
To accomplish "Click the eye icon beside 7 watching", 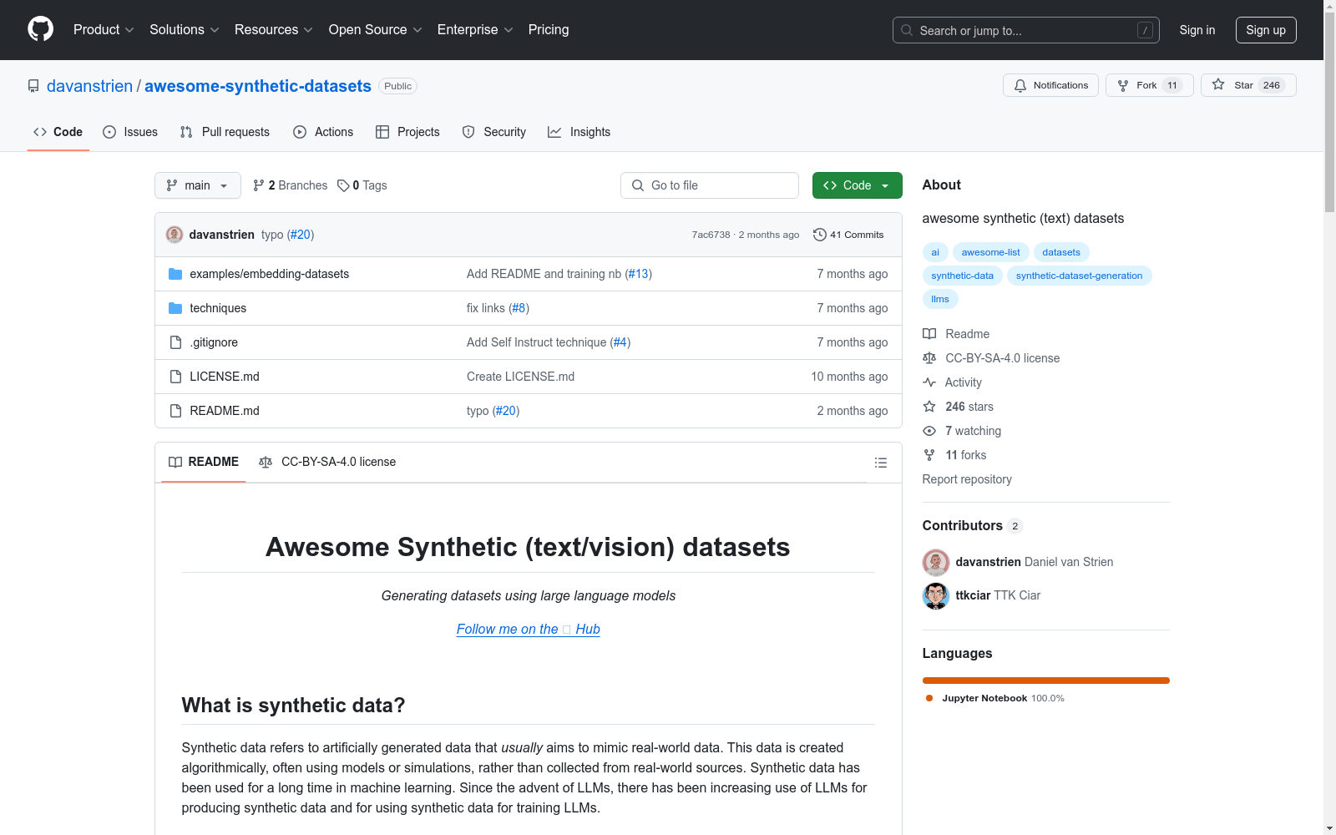I will click(x=929, y=431).
